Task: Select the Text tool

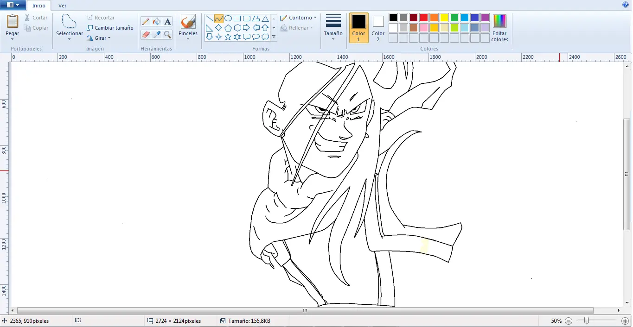Action: coord(168,22)
